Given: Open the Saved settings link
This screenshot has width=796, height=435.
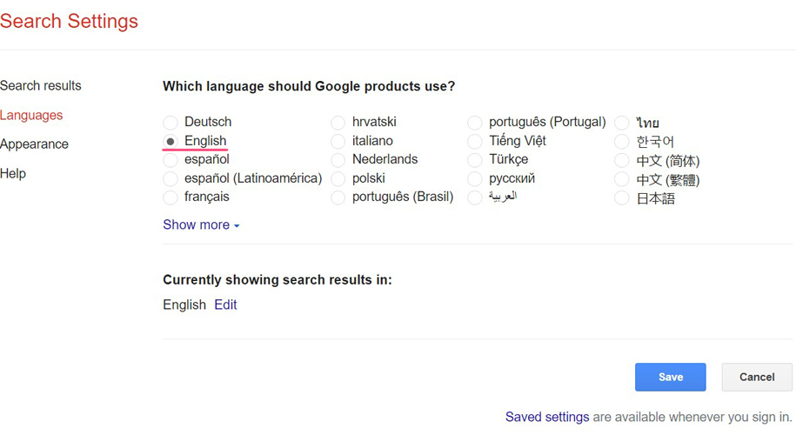Looking at the screenshot, I should point(547,417).
